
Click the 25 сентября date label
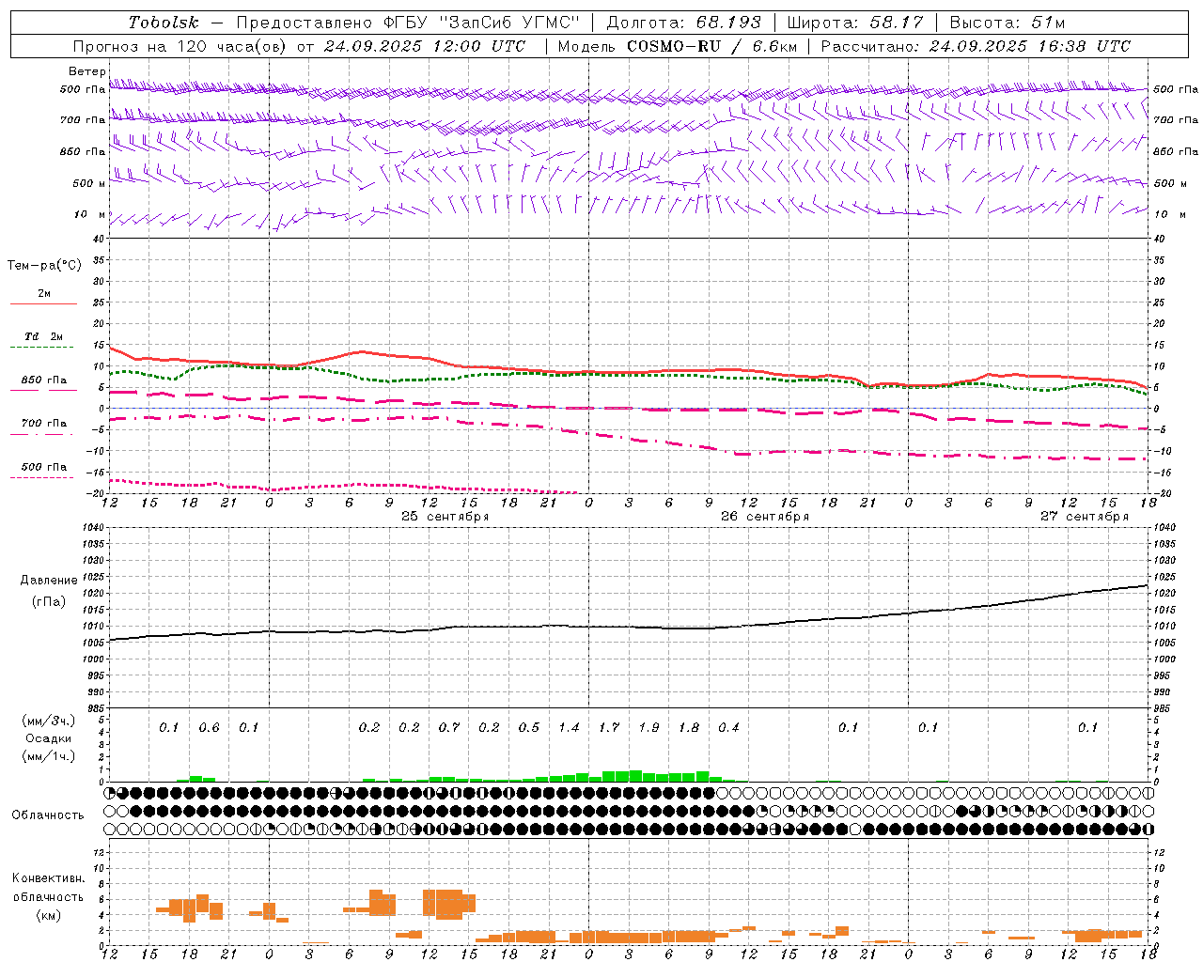445,517
